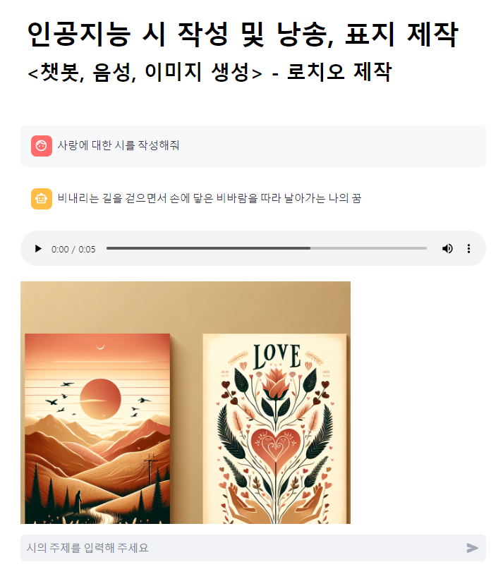Click the rose at top of LOVE poster
This screenshot has height=574, width=503.
point(276,384)
